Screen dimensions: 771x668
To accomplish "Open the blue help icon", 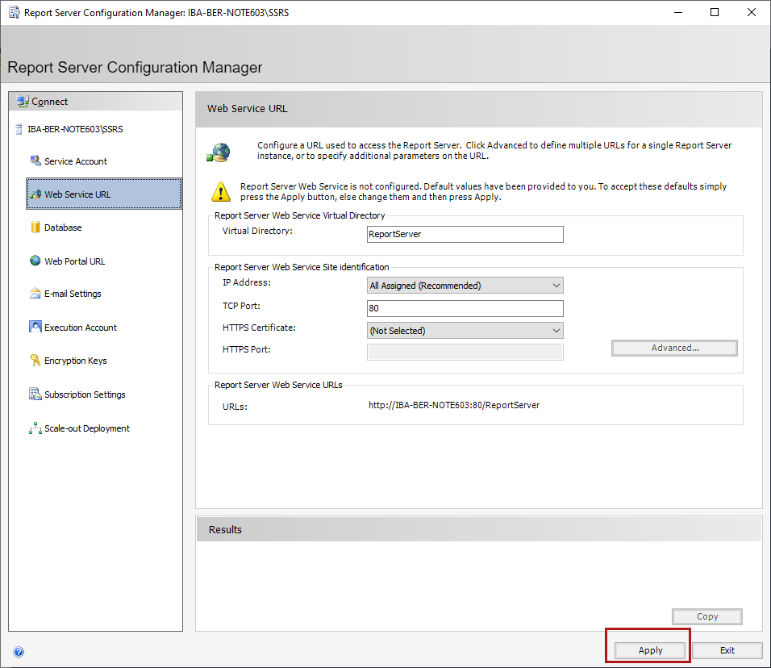I will (x=19, y=652).
